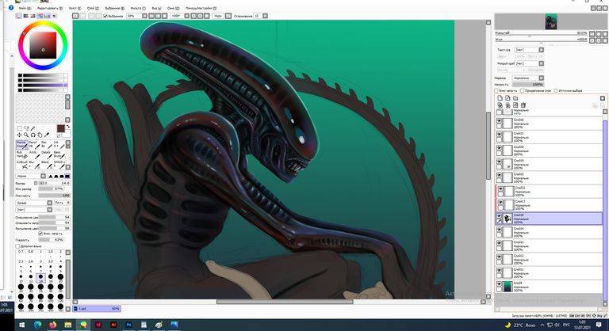Screen dimensions: 609x331
Task: Create a new layer folder
Action: point(515,98)
